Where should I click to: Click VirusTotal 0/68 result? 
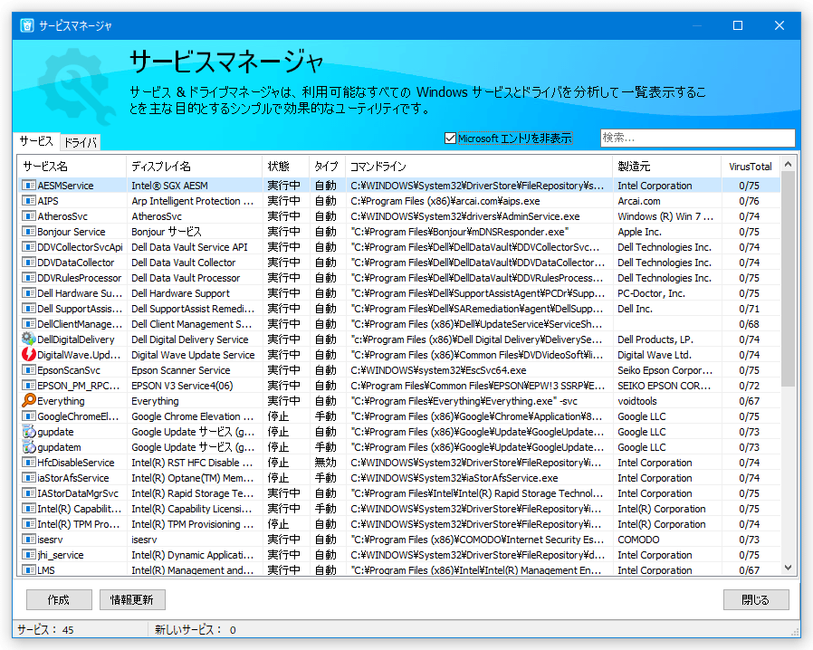coord(750,324)
